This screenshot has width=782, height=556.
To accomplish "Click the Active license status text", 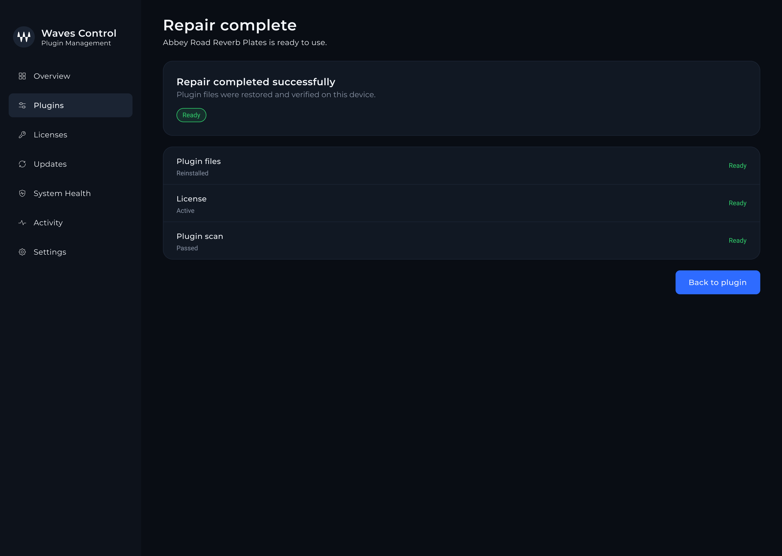I will (x=185, y=211).
